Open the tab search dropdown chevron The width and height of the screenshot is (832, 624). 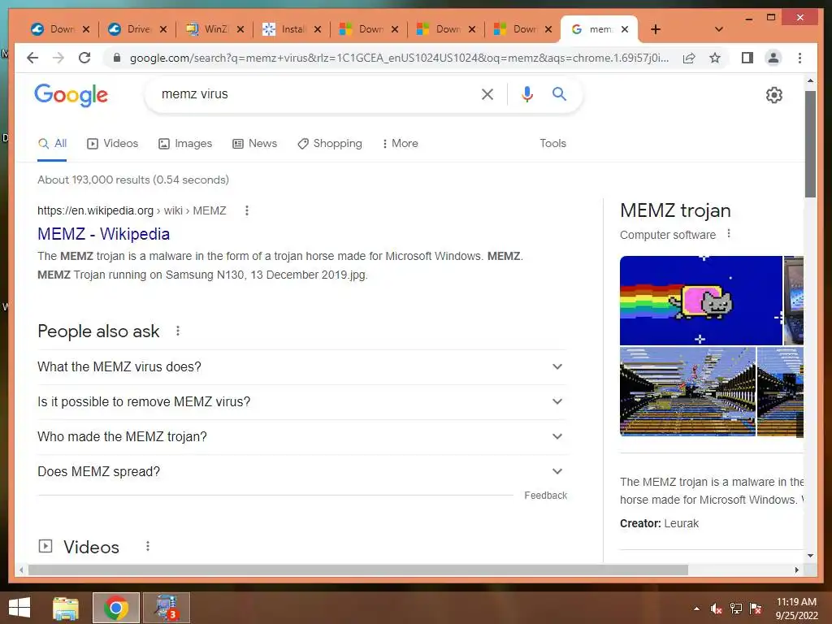pos(718,29)
